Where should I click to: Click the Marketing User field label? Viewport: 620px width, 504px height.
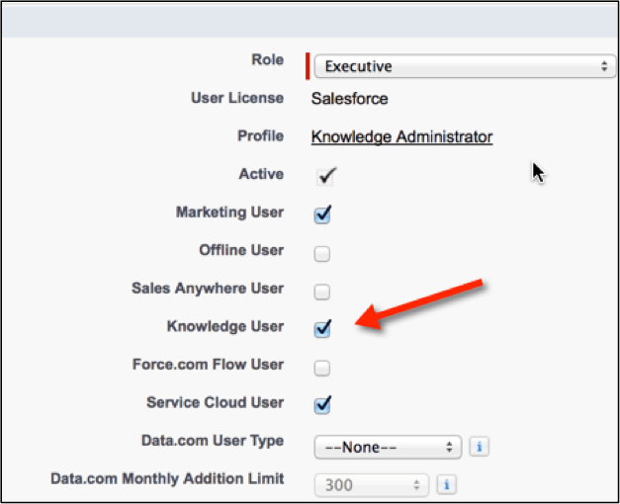point(229,212)
